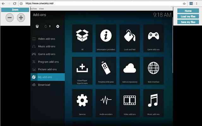Viewport: 202px width, 126px height.
Task: Open the Web interface globe tile
Action: 153,70
